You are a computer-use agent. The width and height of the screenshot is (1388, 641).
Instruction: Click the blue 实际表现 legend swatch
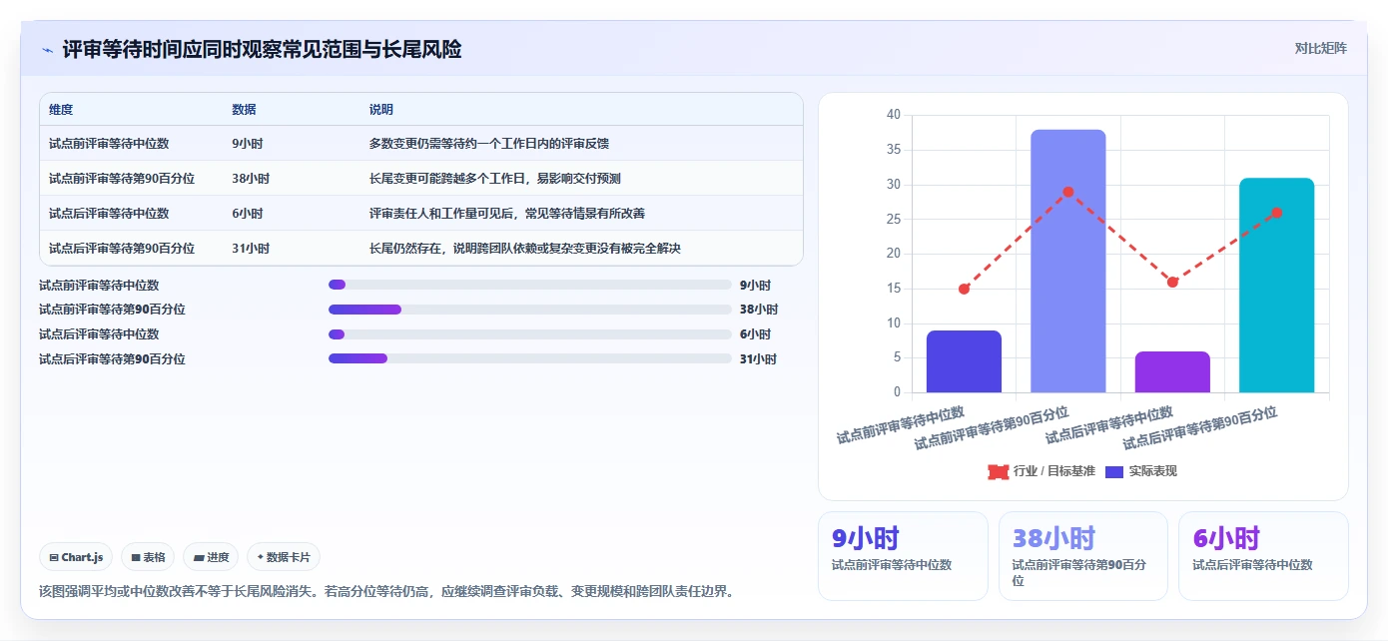[1114, 471]
